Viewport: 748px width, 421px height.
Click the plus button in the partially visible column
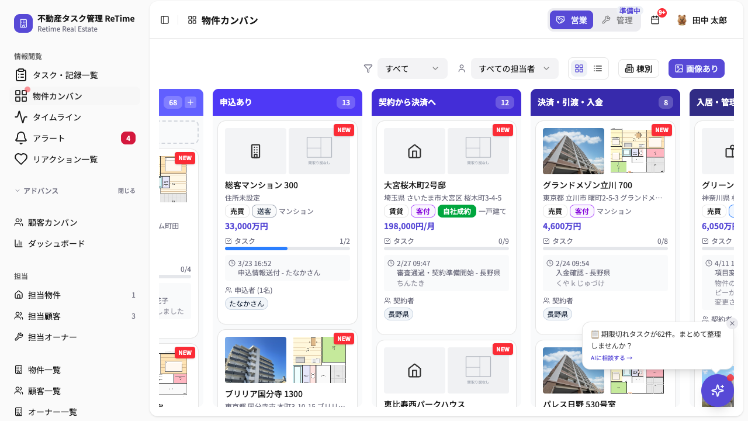point(191,102)
